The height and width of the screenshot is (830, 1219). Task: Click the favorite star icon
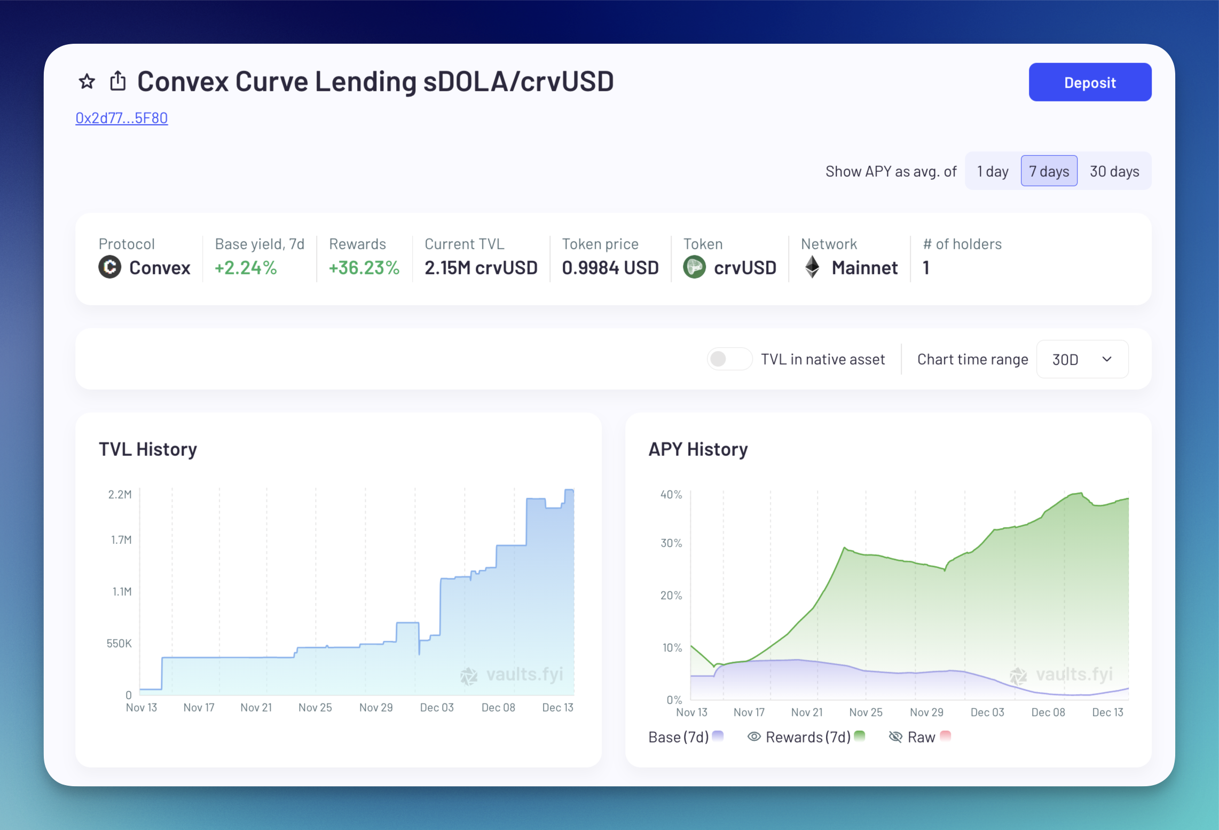point(87,82)
